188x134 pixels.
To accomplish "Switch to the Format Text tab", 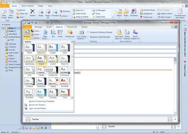I will point(72,27).
